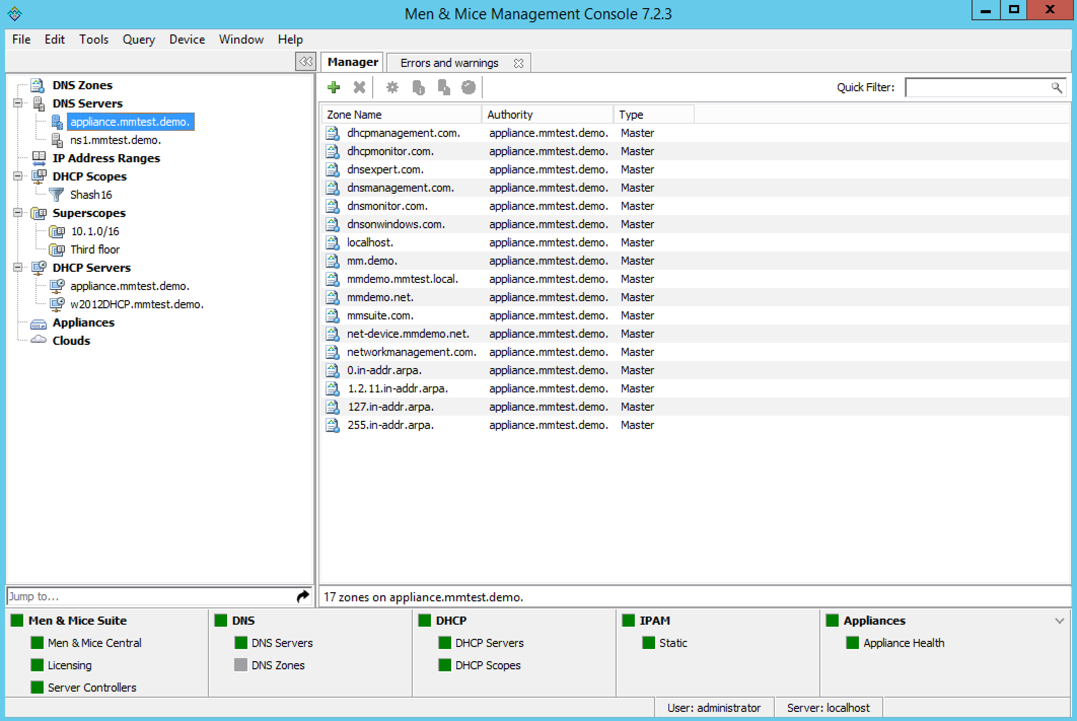The image size is (1077, 721).
Task: Click the Appliances device icon in the sidebar
Action: [x=38, y=322]
